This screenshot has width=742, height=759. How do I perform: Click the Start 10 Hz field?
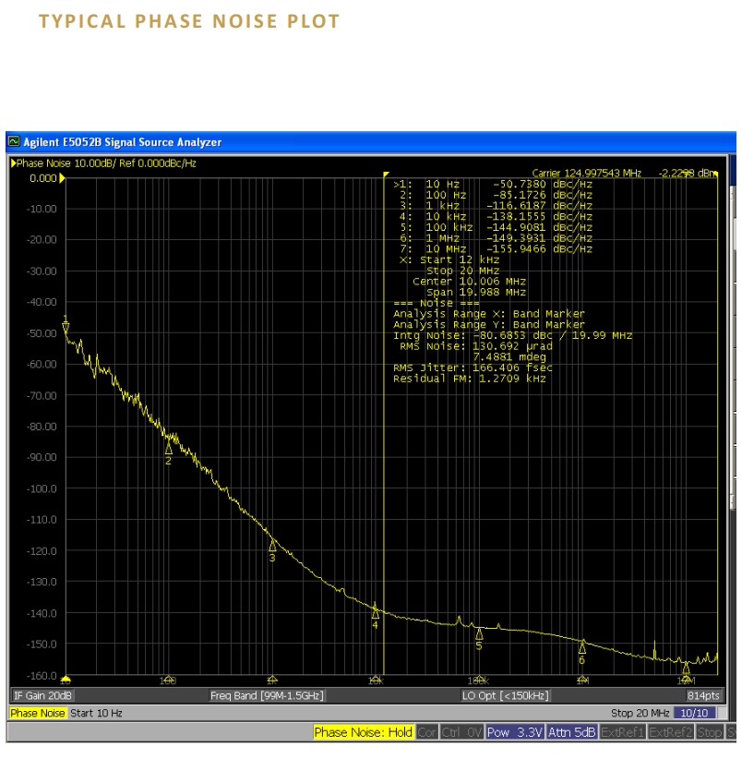pyautogui.click(x=96, y=713)
